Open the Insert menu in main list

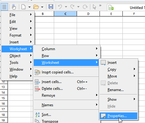pos(18,42)
